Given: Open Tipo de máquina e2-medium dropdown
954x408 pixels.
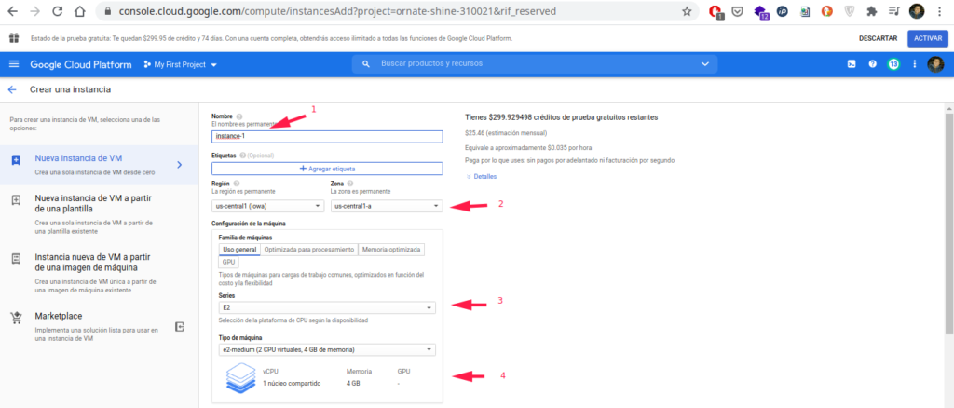Looking at the screenshot, I should point(326,349).
